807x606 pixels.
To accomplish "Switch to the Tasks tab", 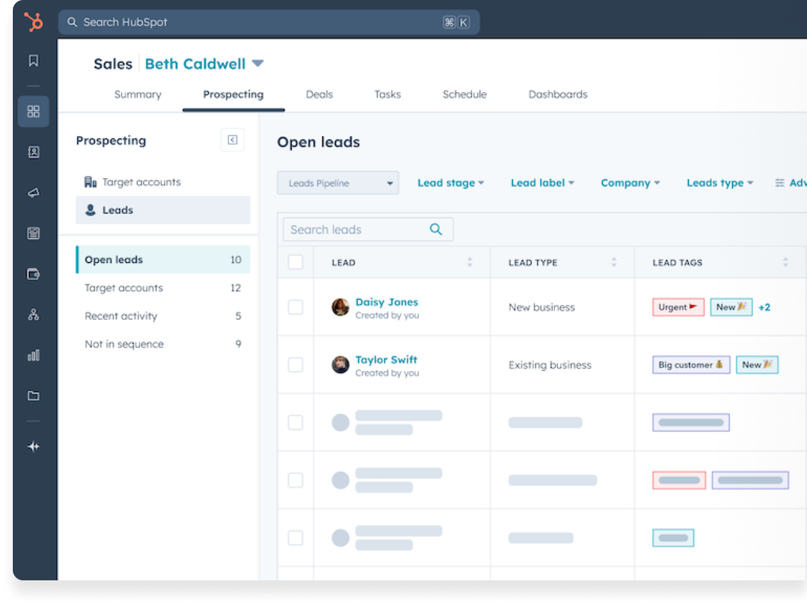I will [387, 94].
